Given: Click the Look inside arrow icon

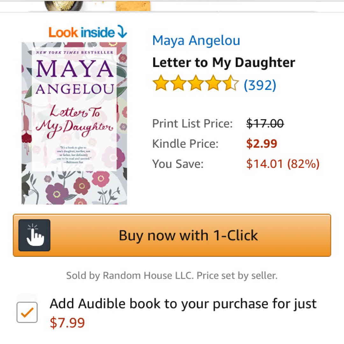Looking at the screenshot, I should click(x=122, y=32).
